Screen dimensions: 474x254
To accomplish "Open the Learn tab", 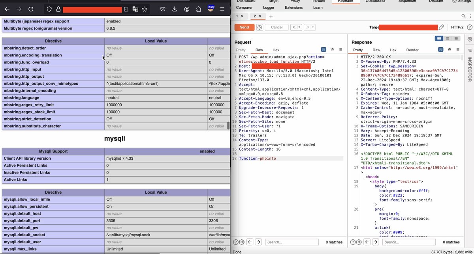I will click(318, 7).
